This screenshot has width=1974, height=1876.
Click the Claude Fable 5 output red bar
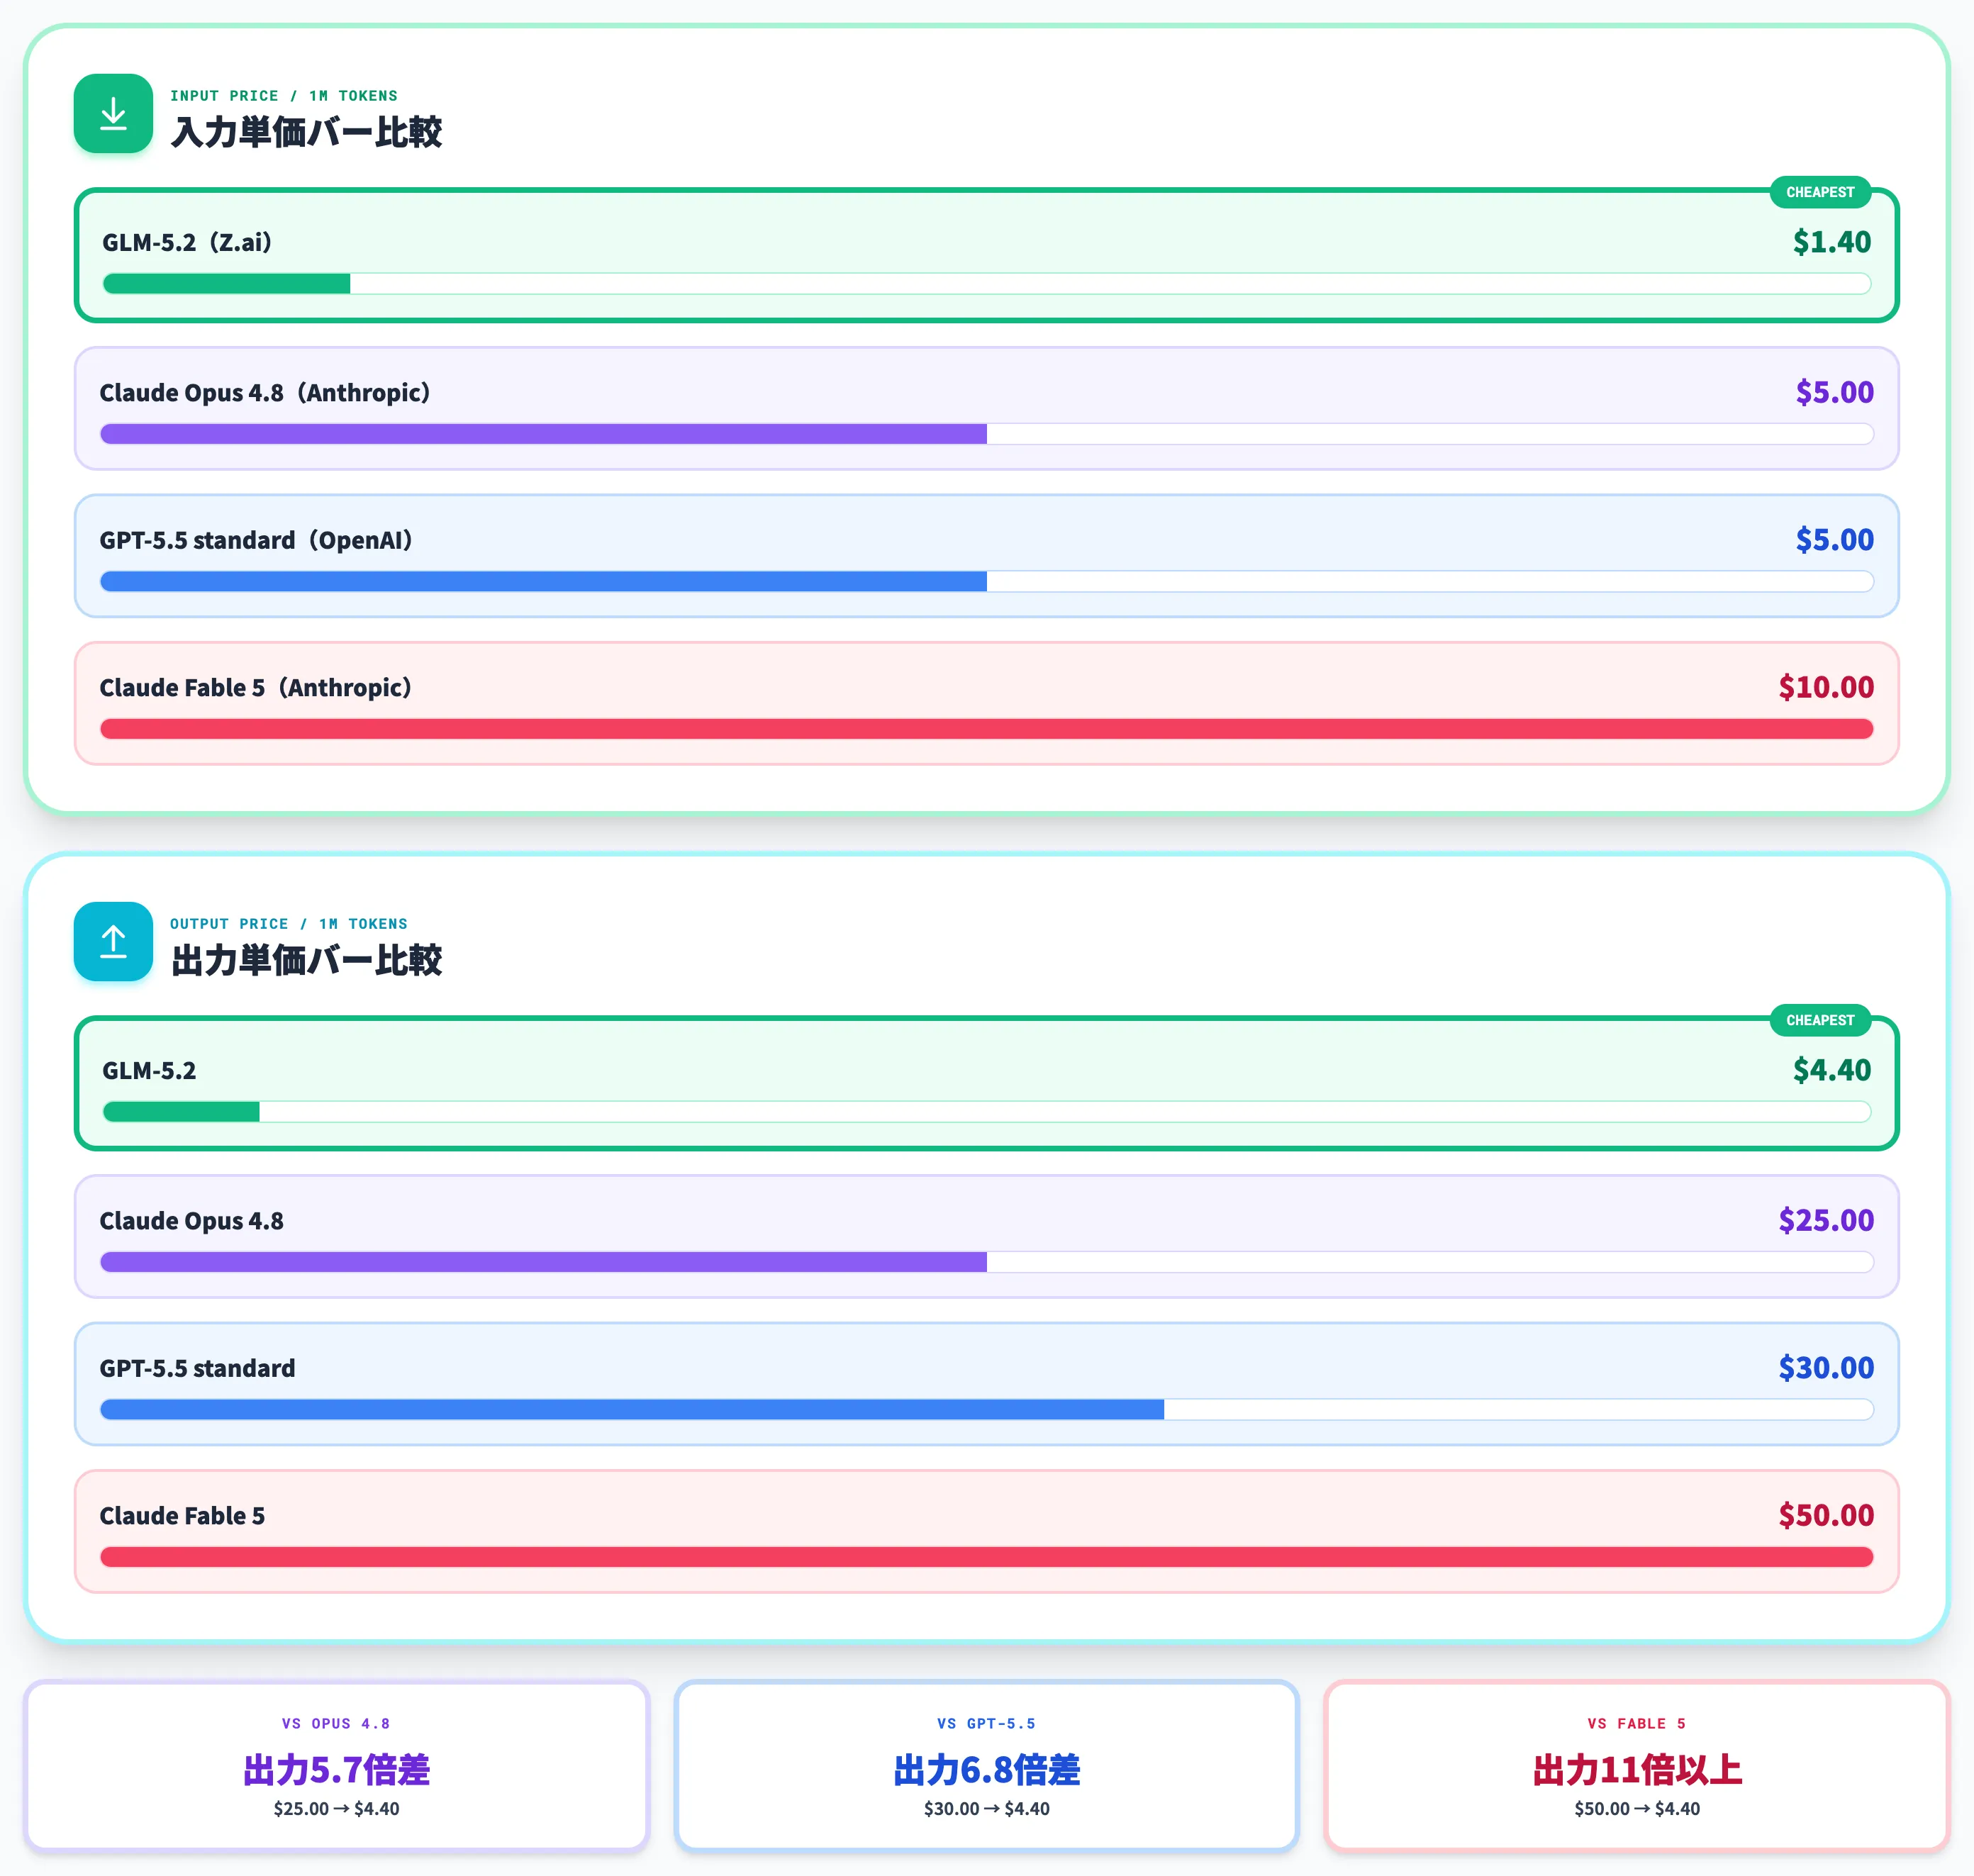(x=986, y=1557)
